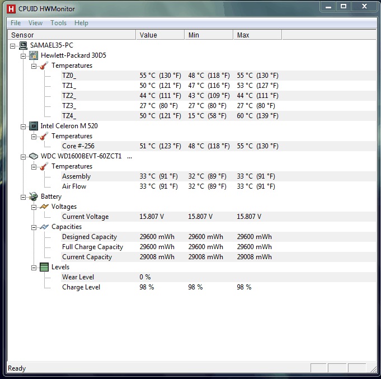Close the HWMonitor window
The width and height of the screenshot is (381, 379).
364,7
